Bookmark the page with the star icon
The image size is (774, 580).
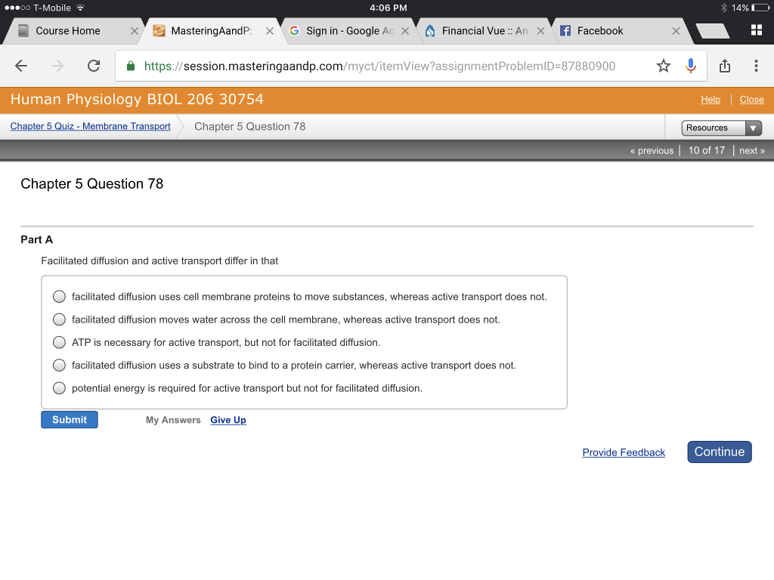click(664, 66)
